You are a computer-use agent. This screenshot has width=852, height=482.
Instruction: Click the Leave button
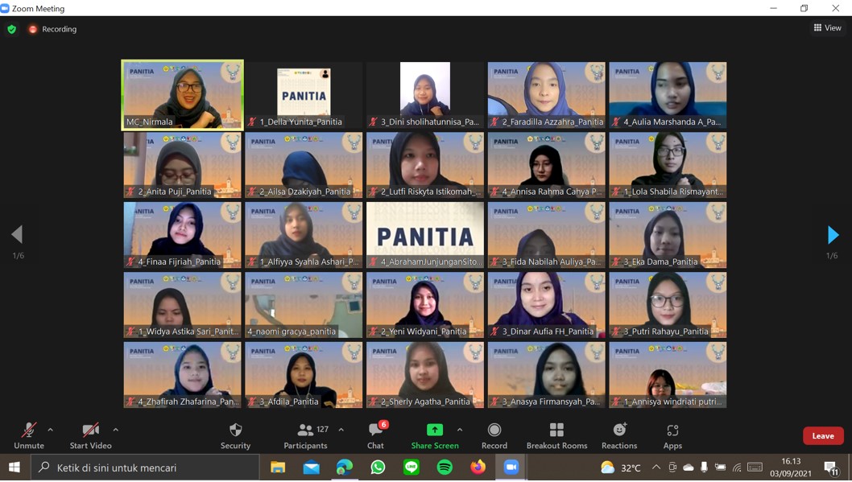click(823, 435)
